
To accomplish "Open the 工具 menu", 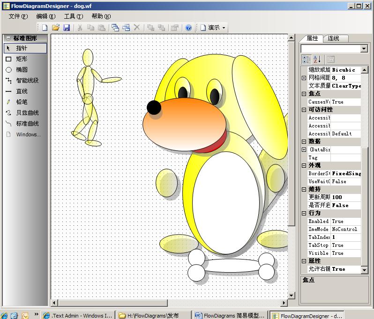I will pos(74,16).
